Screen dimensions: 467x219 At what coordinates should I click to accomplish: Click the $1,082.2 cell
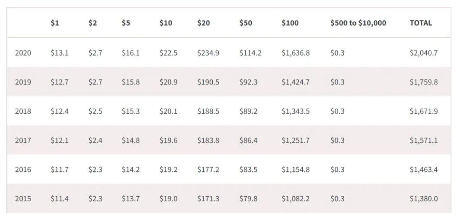coord(295,199)
